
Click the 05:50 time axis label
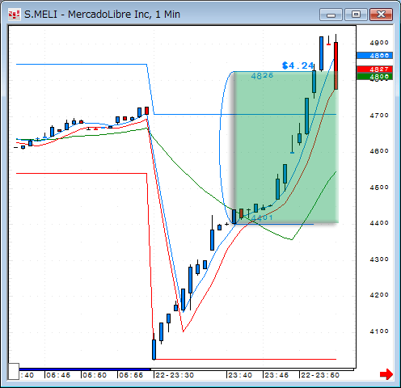coord(95,375)
